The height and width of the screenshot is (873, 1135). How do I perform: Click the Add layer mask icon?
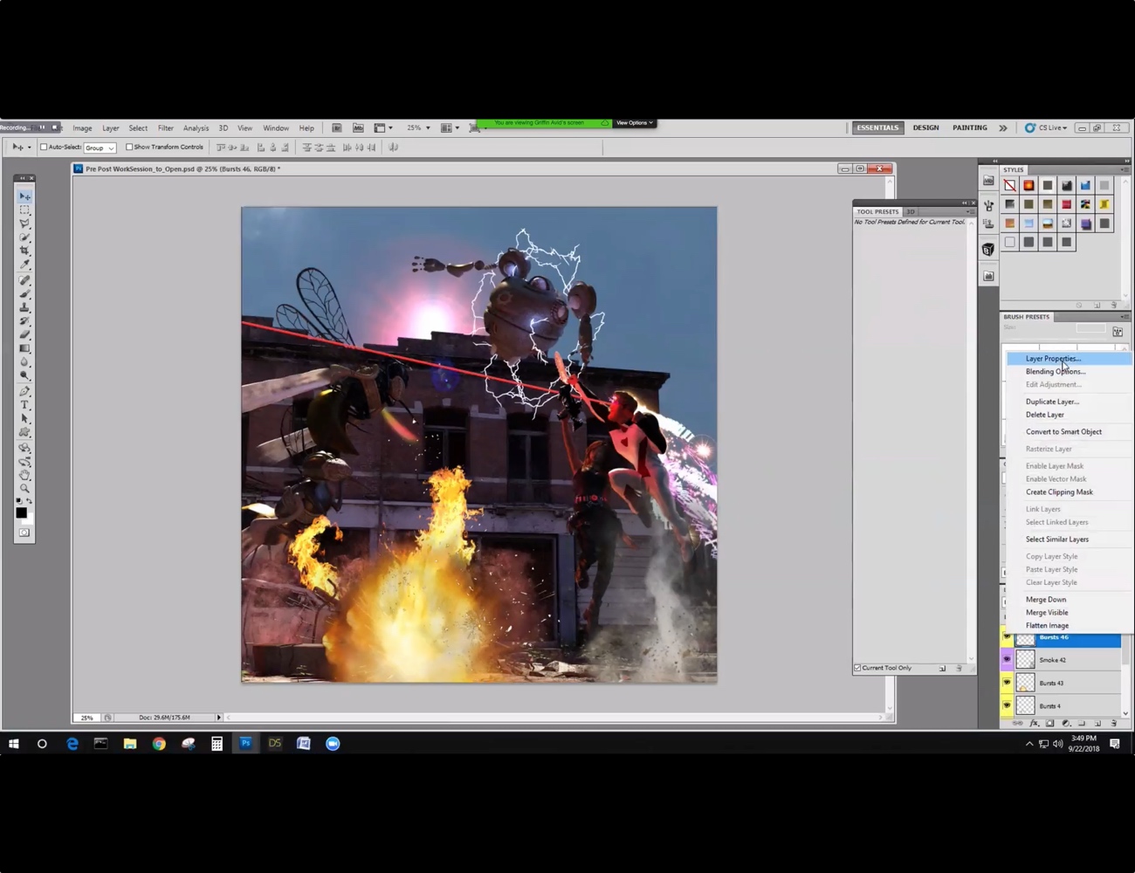click(1049, 723)
